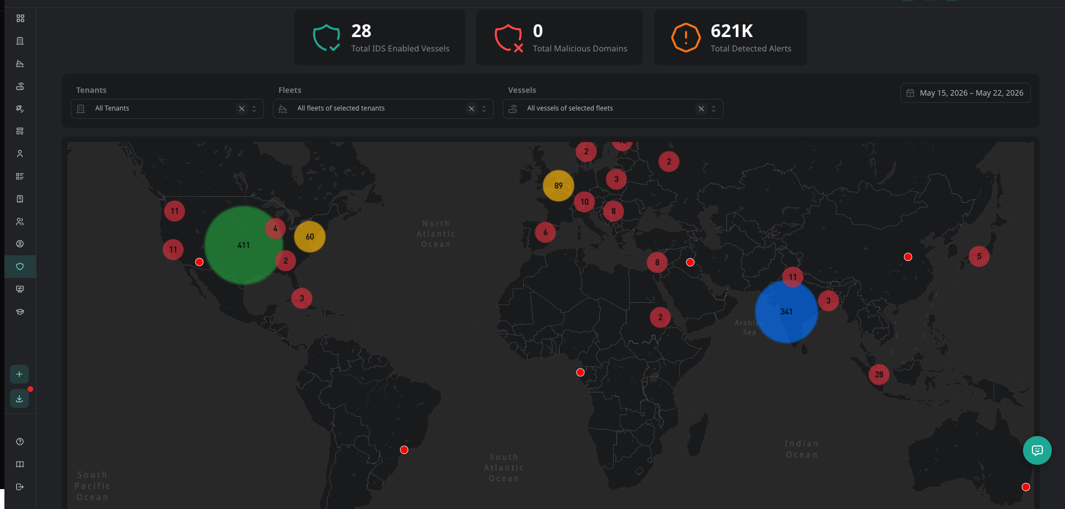
Task: Clear the vessels filter selection
Action: point(701,109)
